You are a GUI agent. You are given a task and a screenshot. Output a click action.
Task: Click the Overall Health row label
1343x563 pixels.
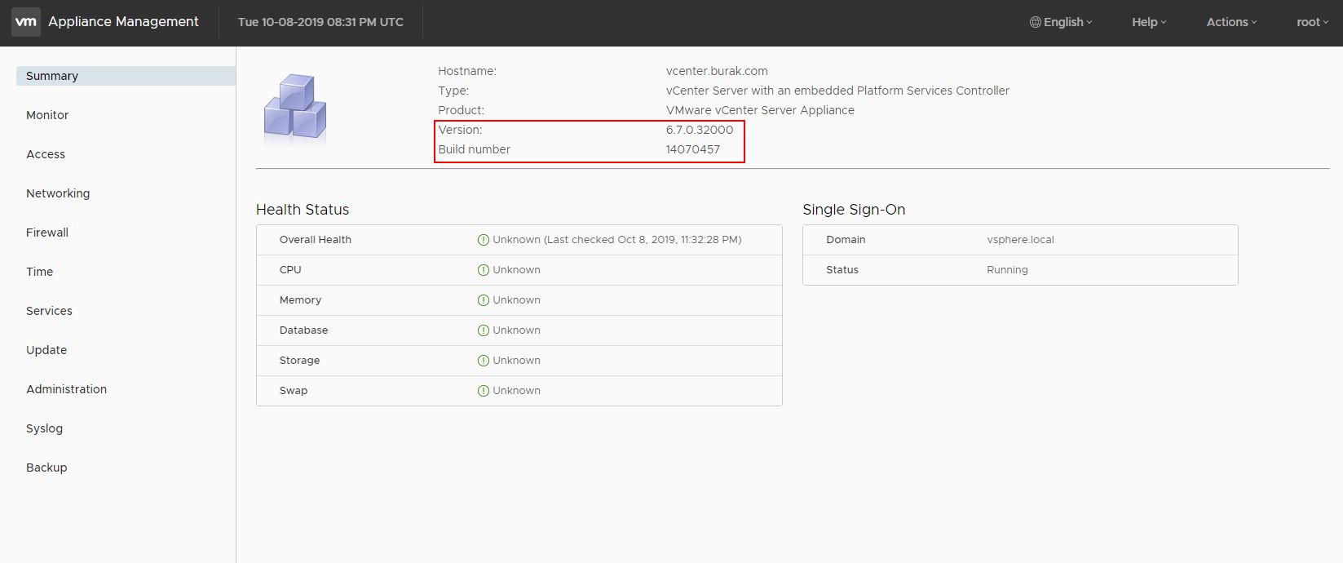[316, 240]
